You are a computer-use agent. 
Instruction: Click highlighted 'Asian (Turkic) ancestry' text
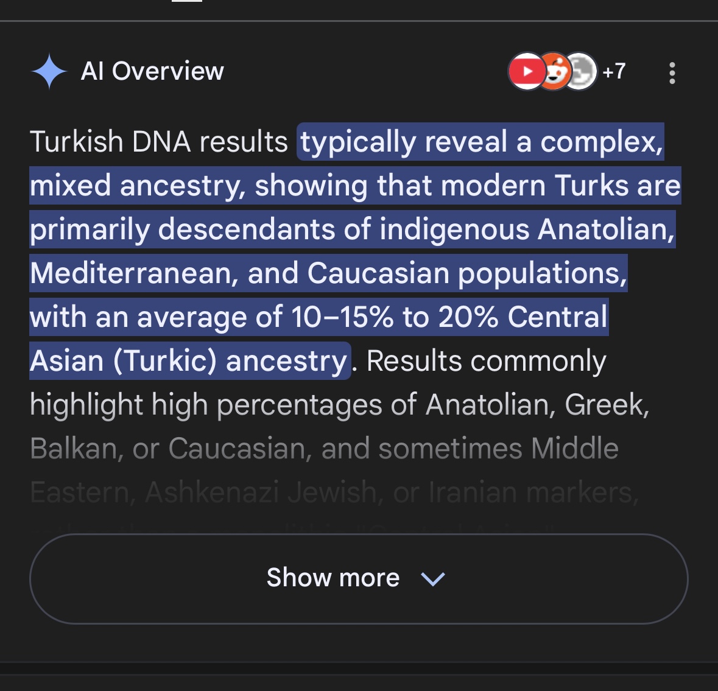(189, 361)
